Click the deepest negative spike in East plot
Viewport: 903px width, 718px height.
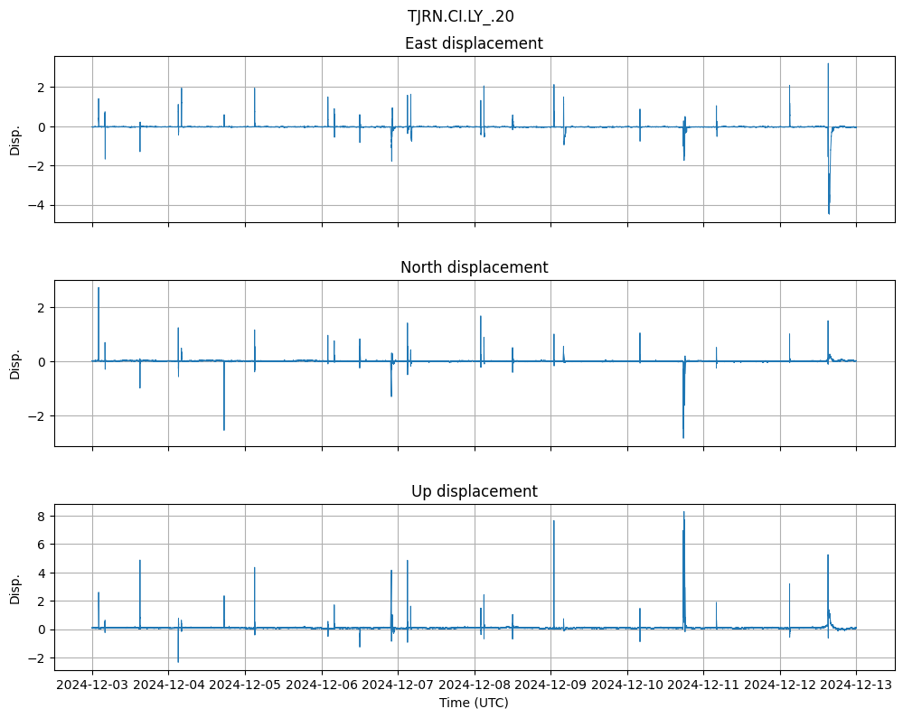(829, 212)
